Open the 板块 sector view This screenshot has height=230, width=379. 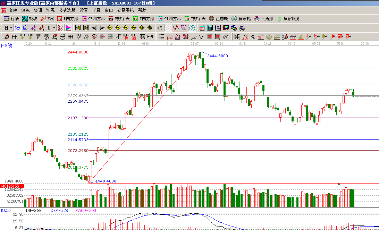[x=30, y=19]
